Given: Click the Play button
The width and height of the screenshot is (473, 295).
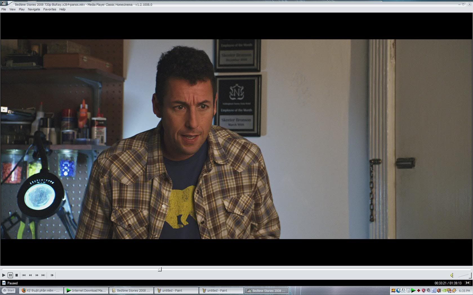Looking at the screenshot, I should tap(4, 275).
